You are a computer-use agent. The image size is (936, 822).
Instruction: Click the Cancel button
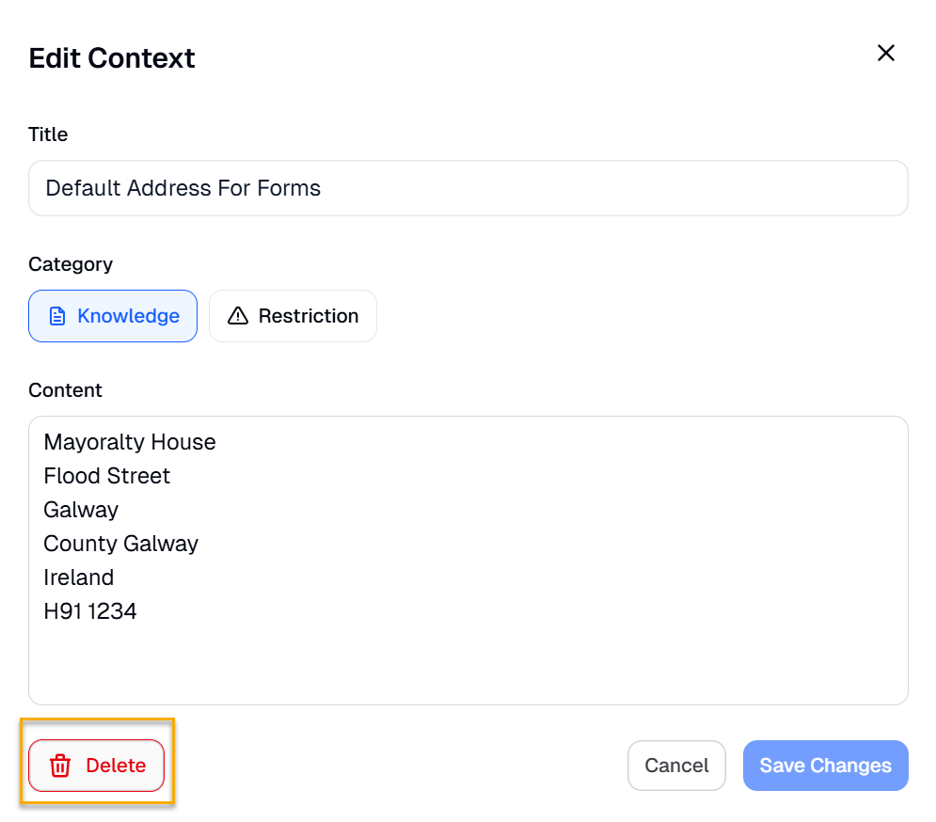(676, 766)
